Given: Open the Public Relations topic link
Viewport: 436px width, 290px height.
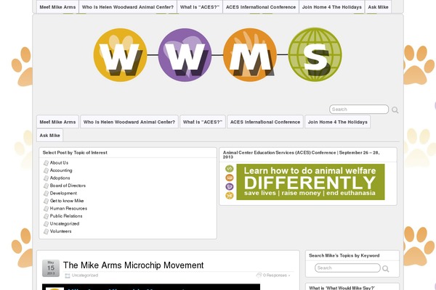Looking at the screenshot, I should pyautogui.click(x=66, y=216).
